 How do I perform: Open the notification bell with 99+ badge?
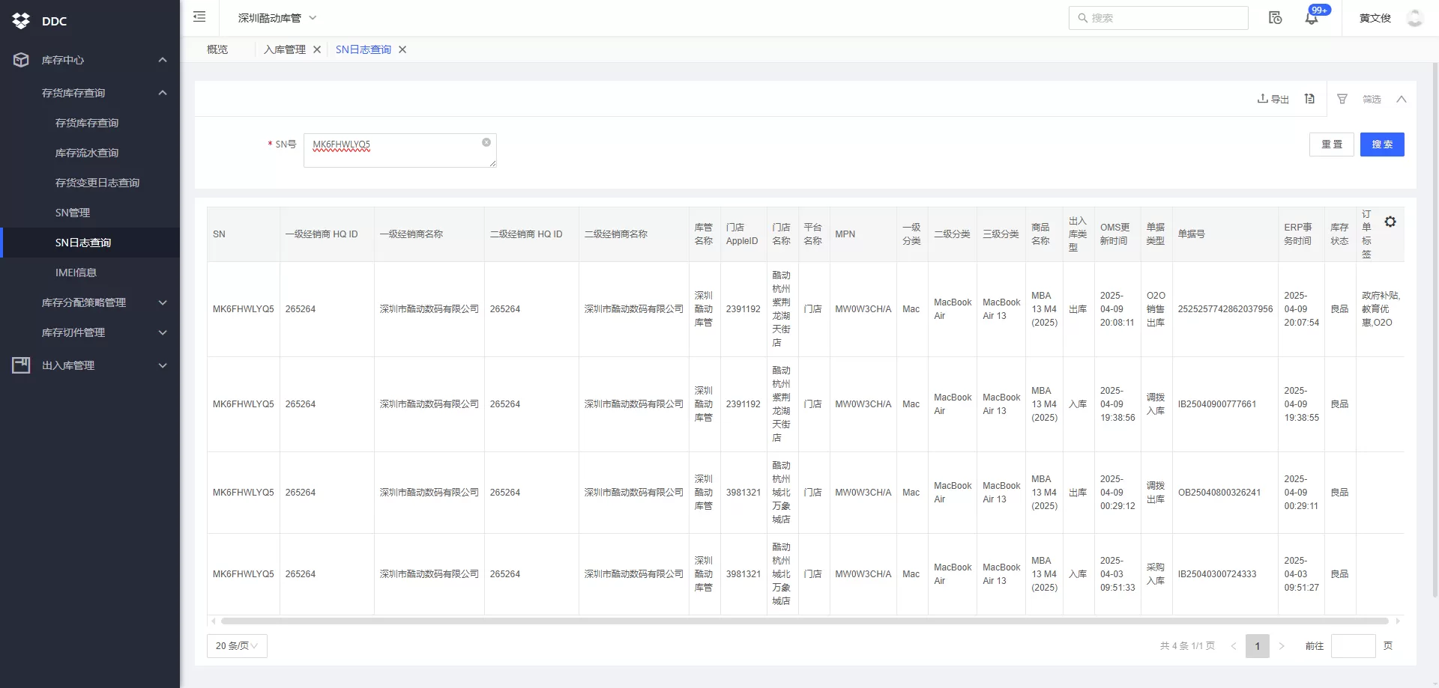point(1312,18)
